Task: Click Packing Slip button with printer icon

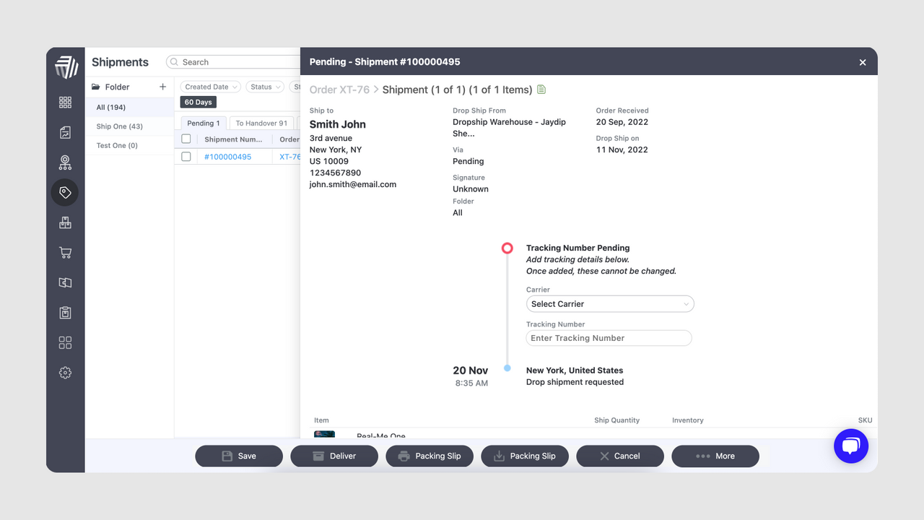Action: [x=429, y=456]
